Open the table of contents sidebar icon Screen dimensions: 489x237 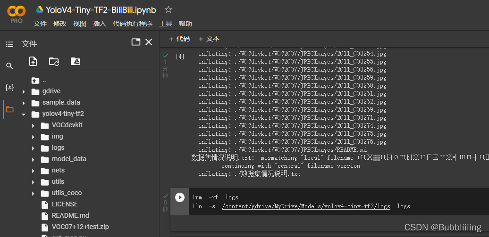9,44
